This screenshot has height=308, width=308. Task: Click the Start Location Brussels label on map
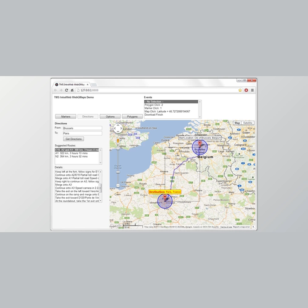pyautogui.click(x=200, y=138)
